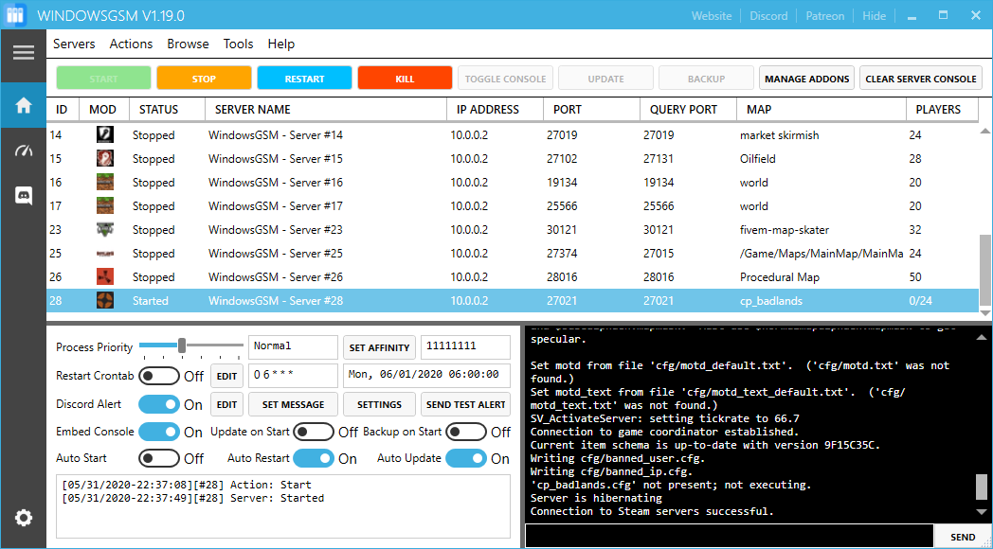Open Settings via the gear icon in the sidebar

[24, 519]
